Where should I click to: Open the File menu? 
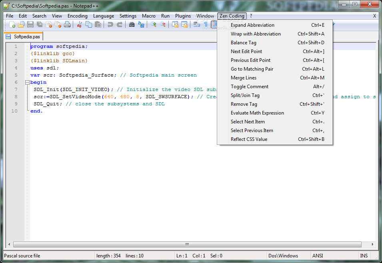click(10, 16)
